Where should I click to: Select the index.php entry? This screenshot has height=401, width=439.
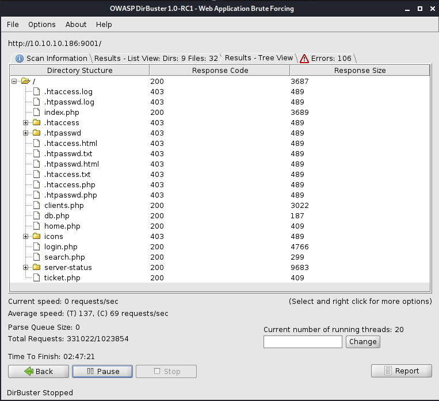[x=62, y=113]
